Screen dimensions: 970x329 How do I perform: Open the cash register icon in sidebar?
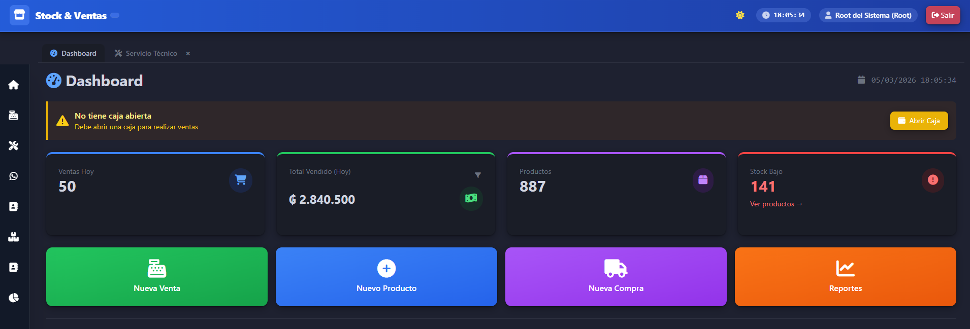14,116
